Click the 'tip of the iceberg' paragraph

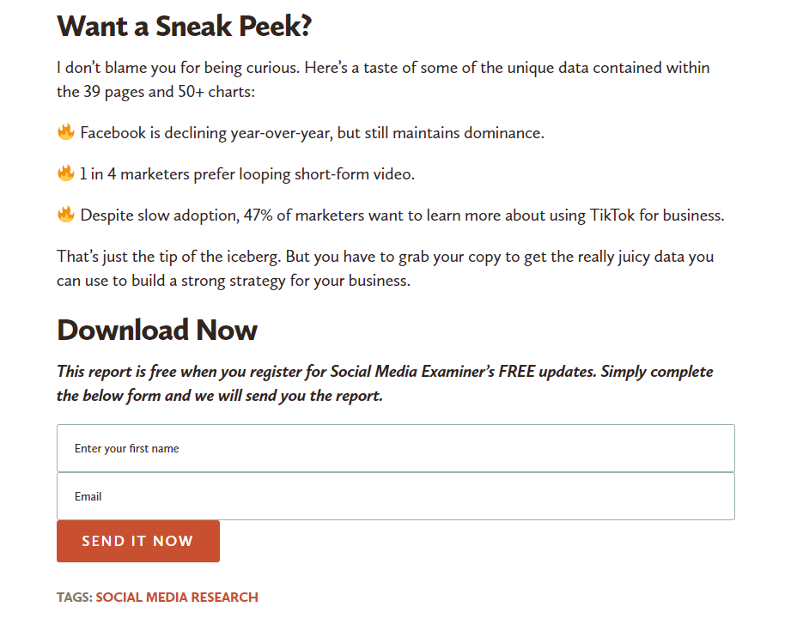click(385, 269)
